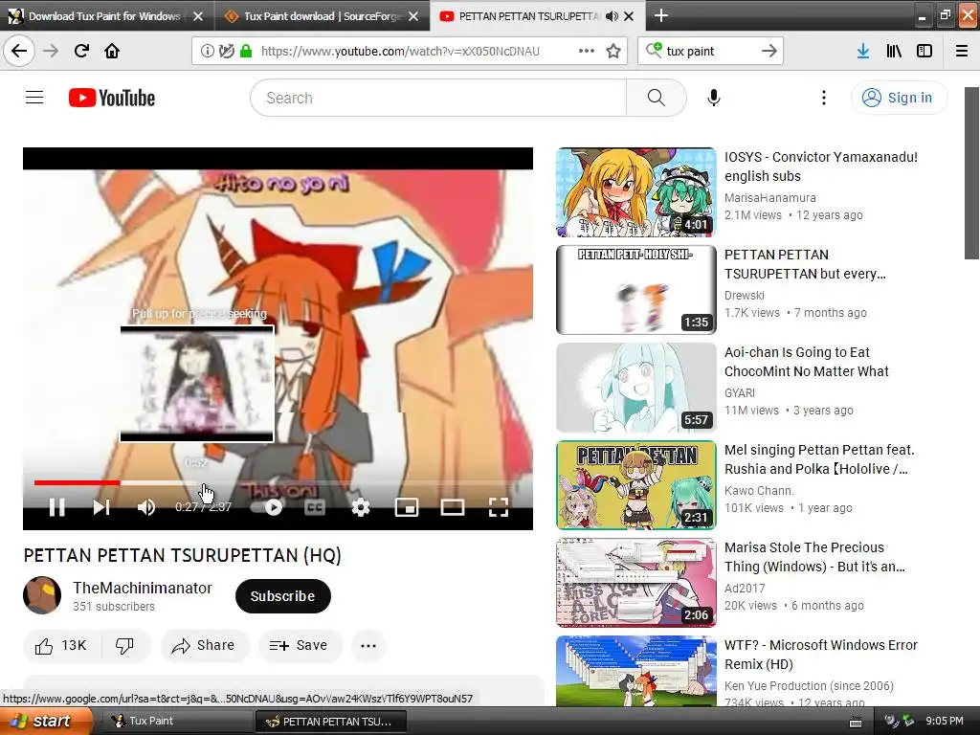The height and width of the screenshot is (735, 980).
Task: Save the video to a playlist
Action: 299,645
